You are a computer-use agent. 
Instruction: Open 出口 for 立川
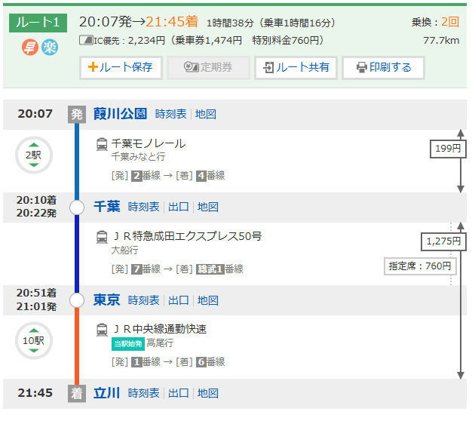point(179,393)
